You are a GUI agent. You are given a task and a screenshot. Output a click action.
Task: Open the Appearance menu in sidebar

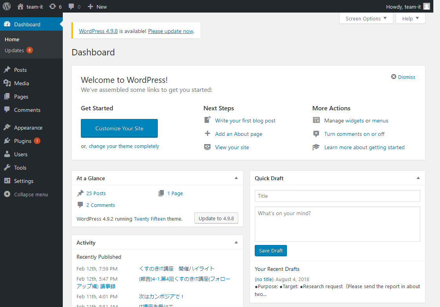click(28, 128)
